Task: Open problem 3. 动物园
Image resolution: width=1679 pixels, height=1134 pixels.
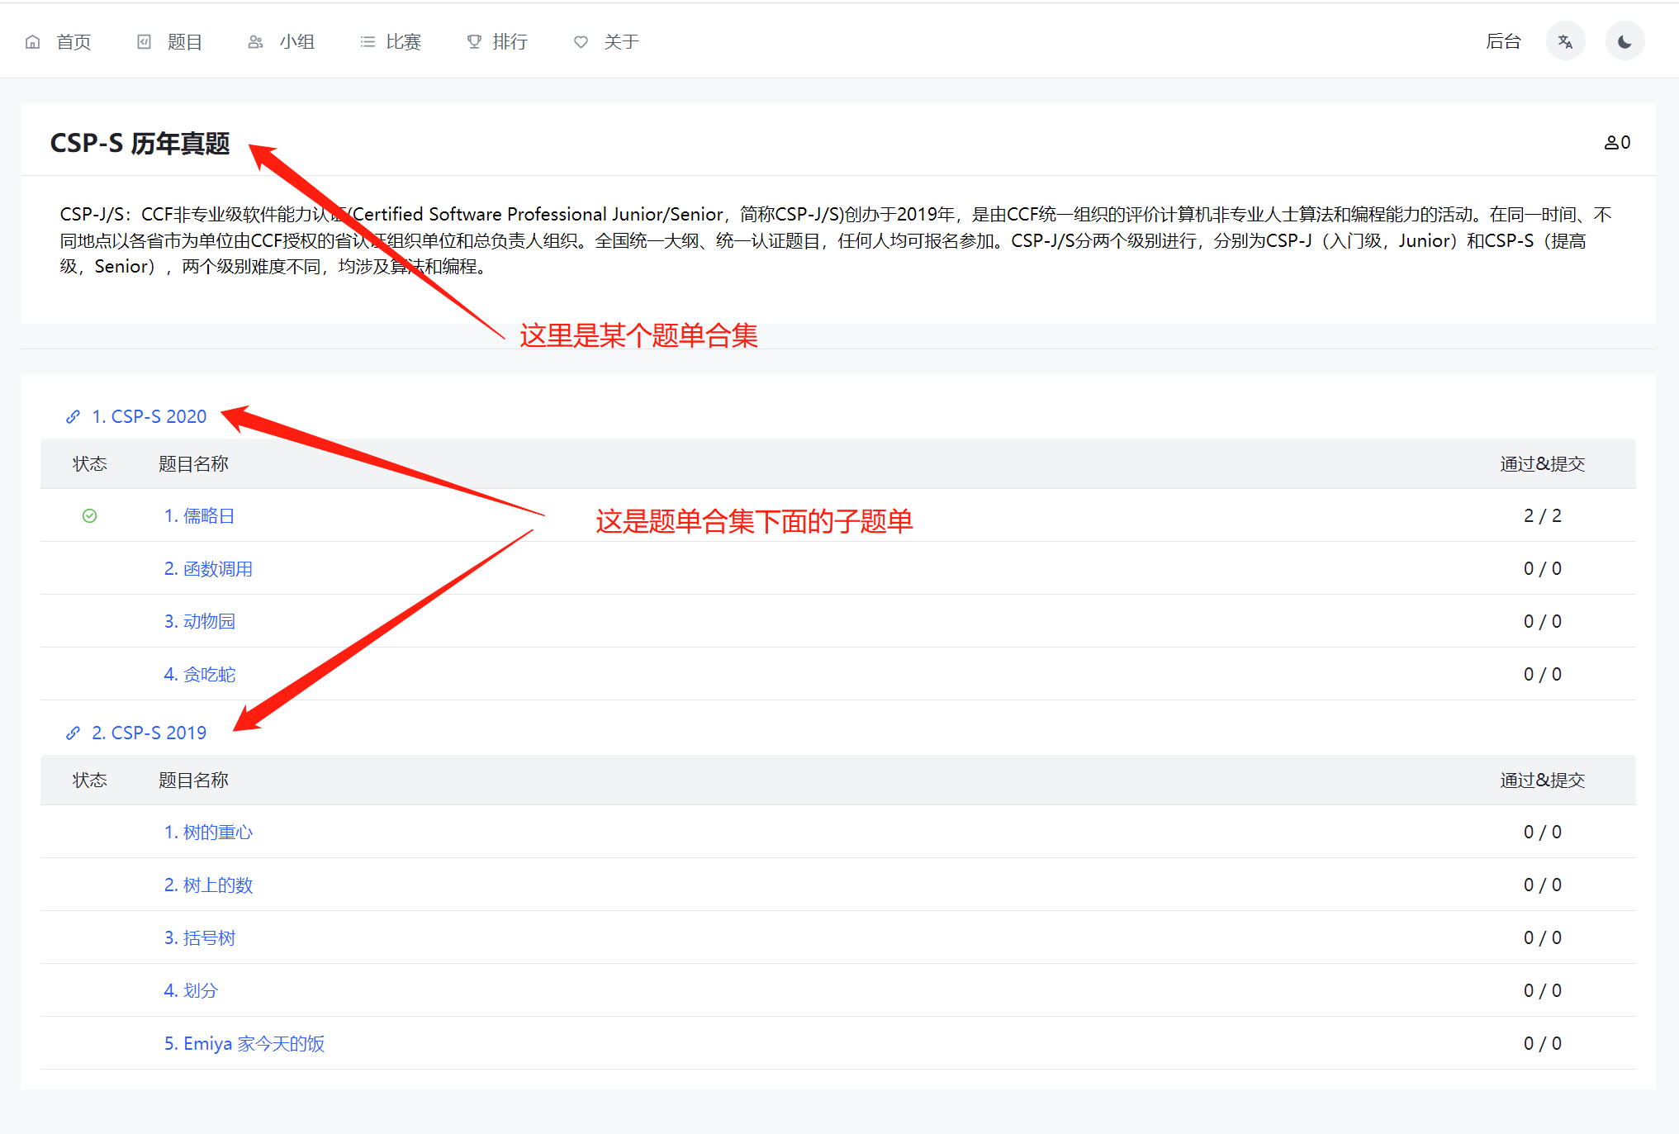Action: tap(199, 622)
